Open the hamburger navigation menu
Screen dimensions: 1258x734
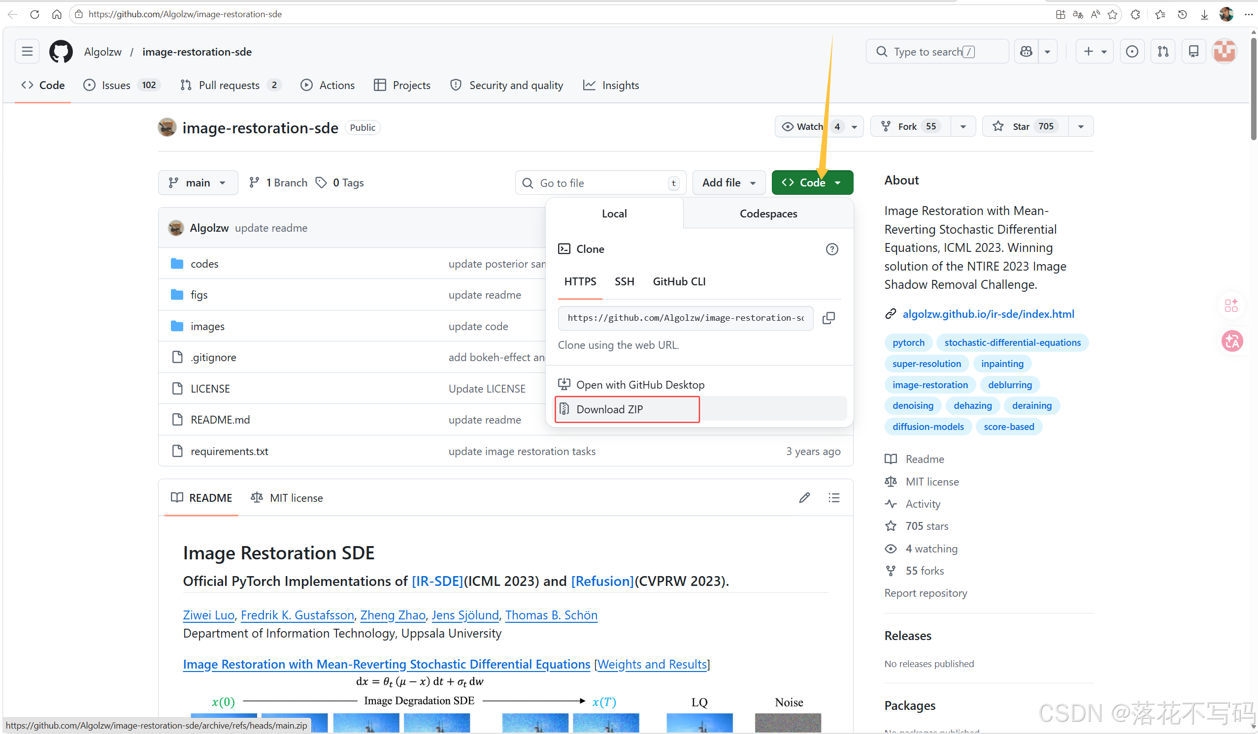[27, 52]
